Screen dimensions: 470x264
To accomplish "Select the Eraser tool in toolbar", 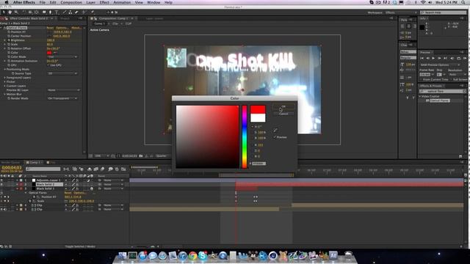I will 76,12.
